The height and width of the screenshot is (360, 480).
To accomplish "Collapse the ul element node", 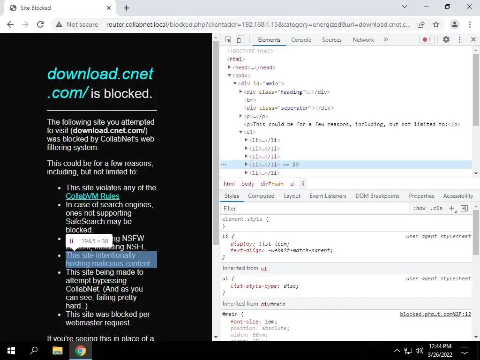I will 240,132.
